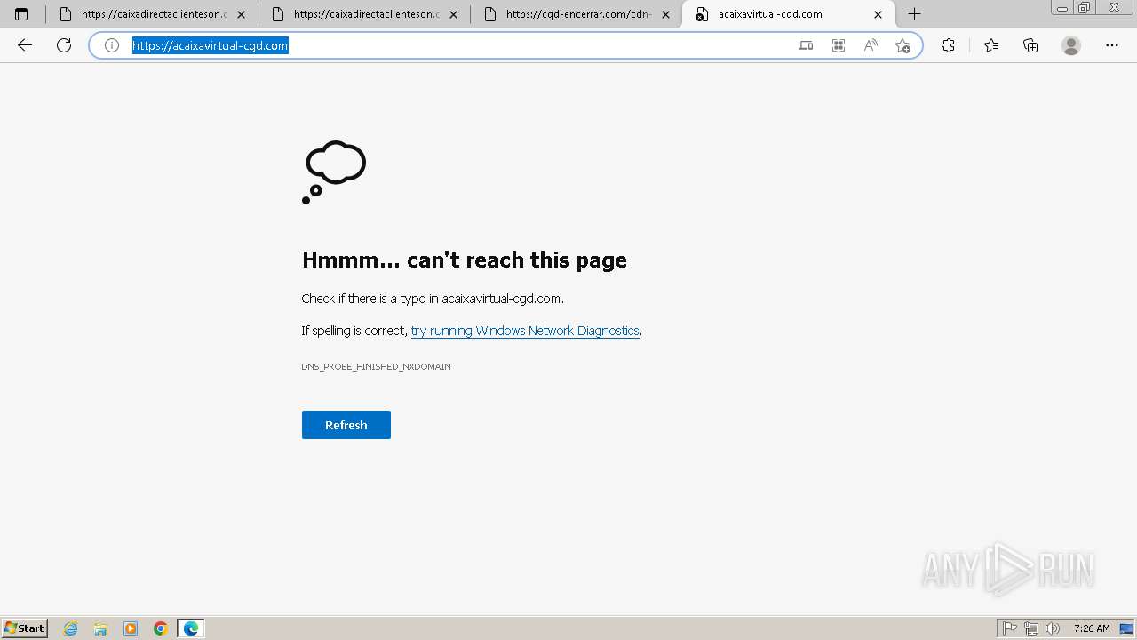Go back to previous page
The width and height of the screenshot is (1137, 640).
(25, 45)
